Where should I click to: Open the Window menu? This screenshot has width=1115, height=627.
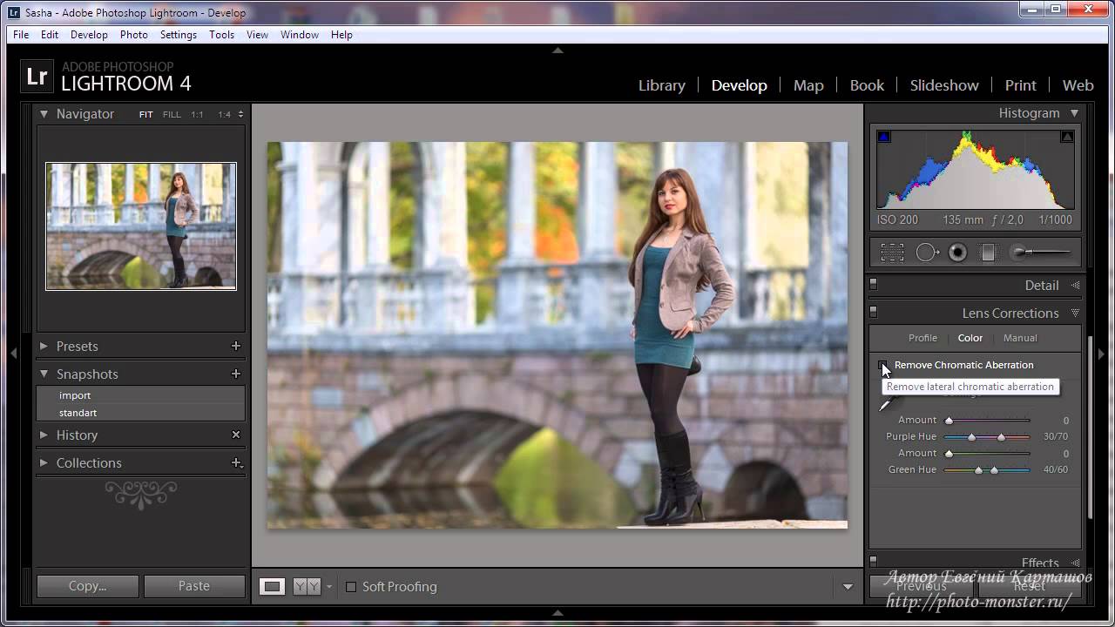pos(299,35)
